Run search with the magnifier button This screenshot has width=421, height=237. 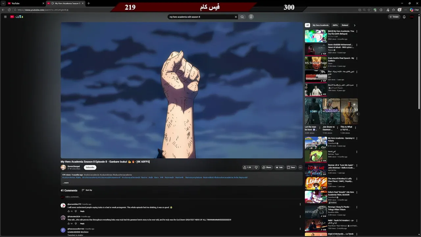pyautogui.click(x=242, y=17)
